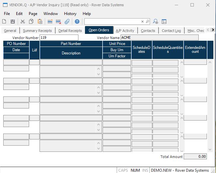Click the Cut scissors icon
Viewport: 216px width, 173px height.
[x=23, y=22]
